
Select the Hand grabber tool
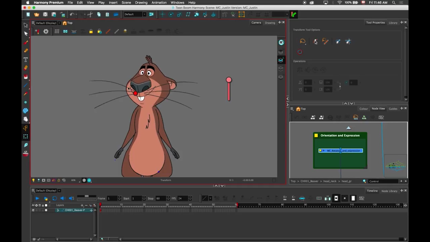[x=26, y=119]
